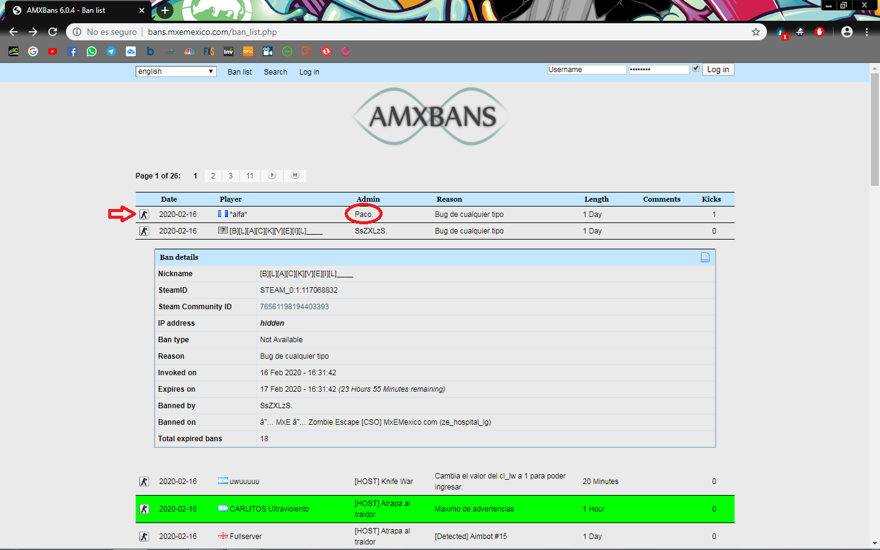Click the Length column header
Viewport: 880px width, 550px height.
coord(596,199)
